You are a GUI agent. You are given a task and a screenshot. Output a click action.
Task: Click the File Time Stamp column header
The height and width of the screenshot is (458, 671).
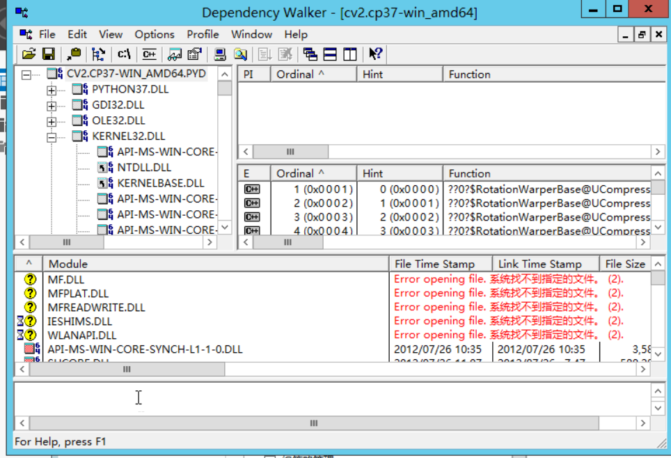pyautogui.click(x=441, y=264)
